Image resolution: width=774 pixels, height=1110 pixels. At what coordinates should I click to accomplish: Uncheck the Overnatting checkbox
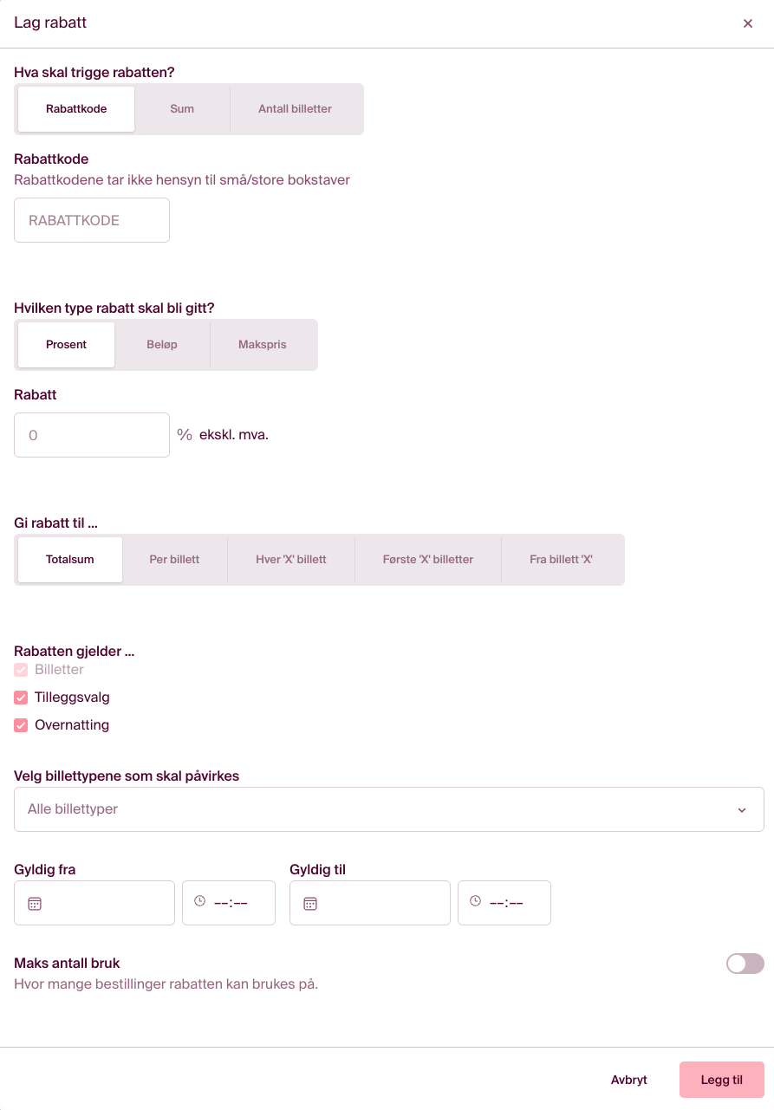22,725
